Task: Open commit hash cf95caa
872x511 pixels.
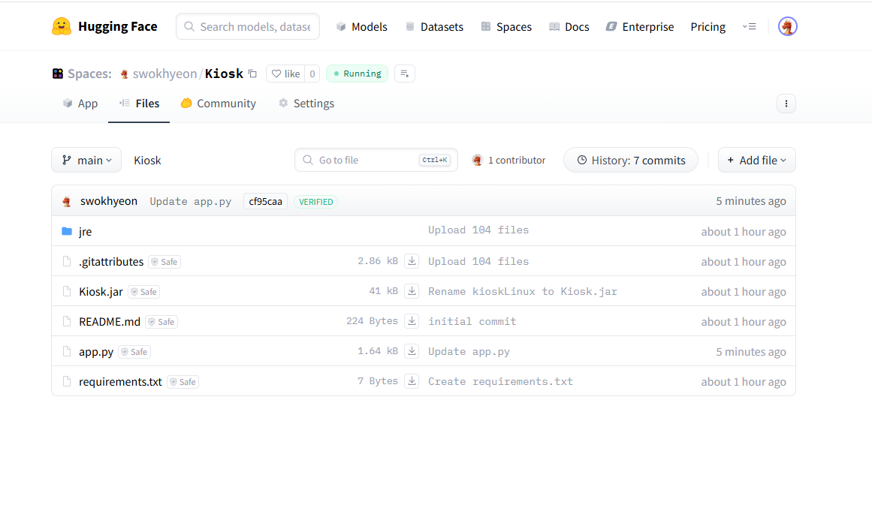Action: click(265, 202)
